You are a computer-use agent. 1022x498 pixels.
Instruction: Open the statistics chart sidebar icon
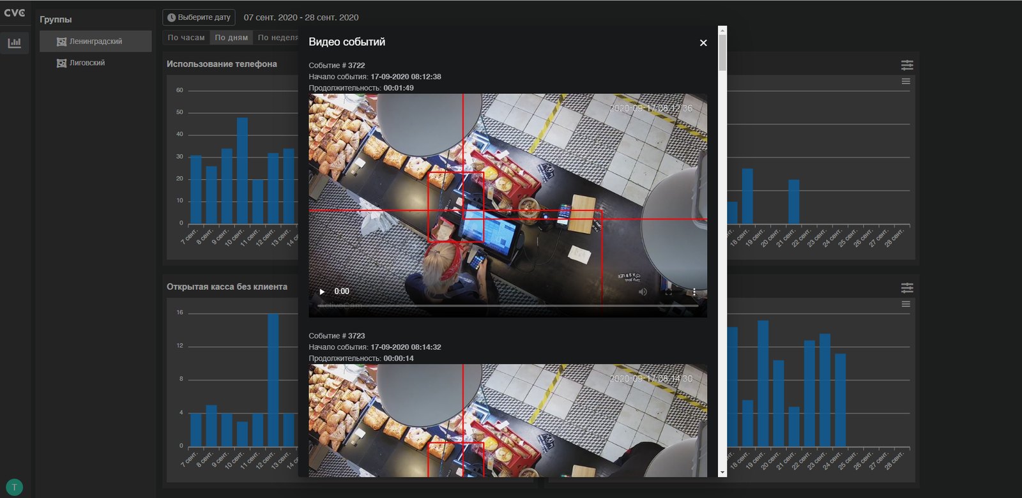point(14,43)
